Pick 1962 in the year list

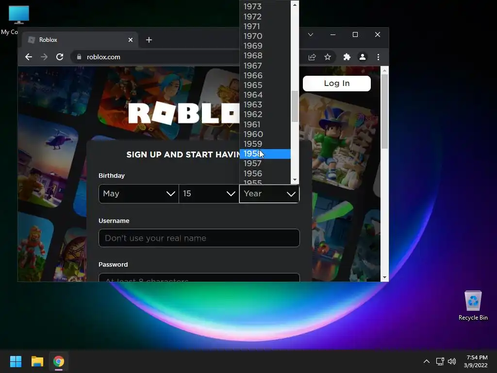pyautogui.click(x=265, y=115)
